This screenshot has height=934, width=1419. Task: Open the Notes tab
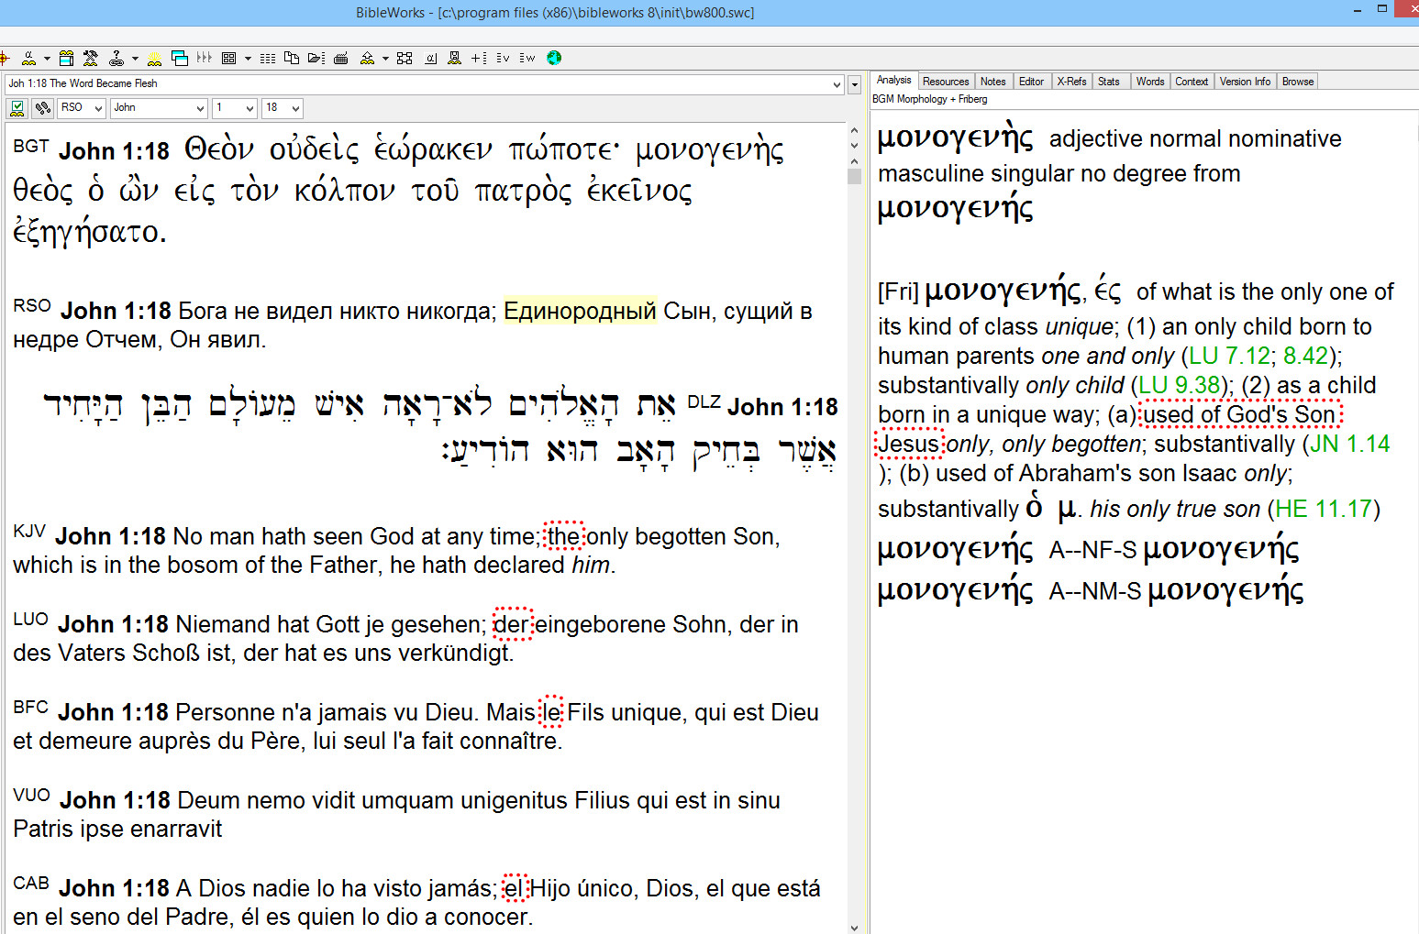pyautogui.click(x=992, y=82)
